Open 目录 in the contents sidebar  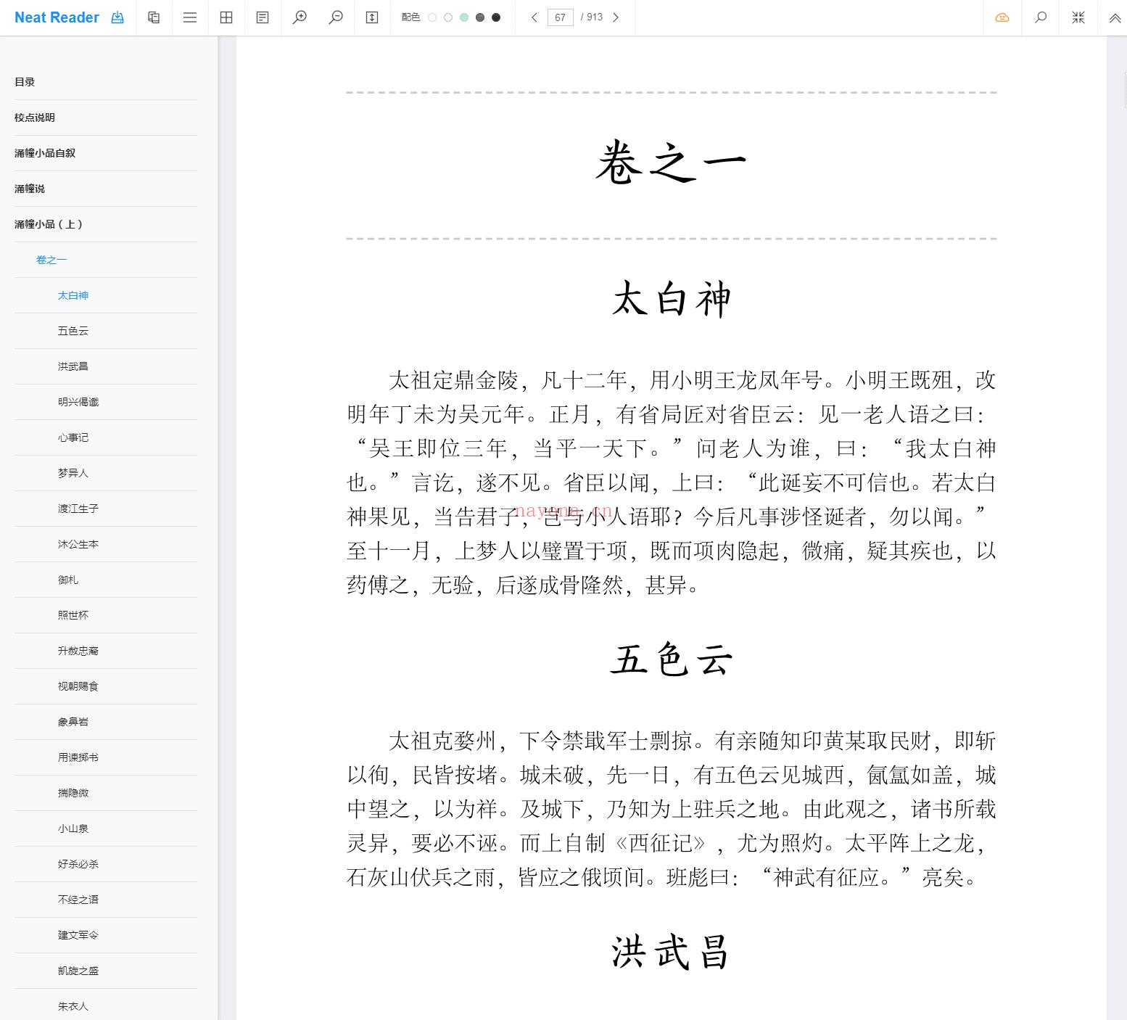coord(25,82)
